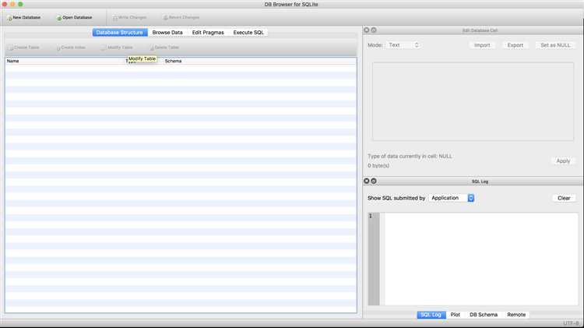Click the Import button
584x328 pixels.
[482, 45]
